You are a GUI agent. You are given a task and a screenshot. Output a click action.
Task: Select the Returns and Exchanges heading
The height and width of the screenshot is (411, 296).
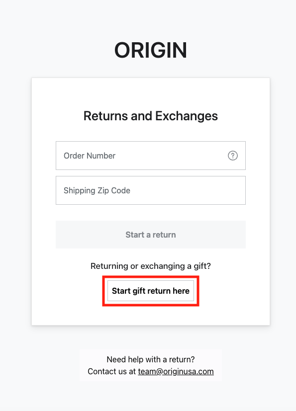point(151,116)
